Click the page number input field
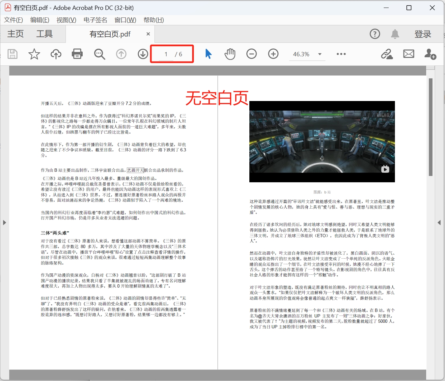The height and width of the screenshot is (381, 445). [166, 54]
